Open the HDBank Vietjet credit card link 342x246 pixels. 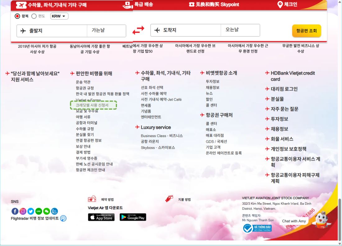pos(293,76)
